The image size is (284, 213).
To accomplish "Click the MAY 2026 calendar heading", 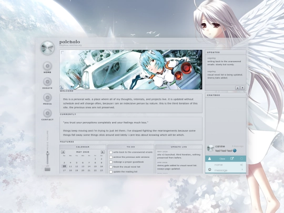I will 83,152.
